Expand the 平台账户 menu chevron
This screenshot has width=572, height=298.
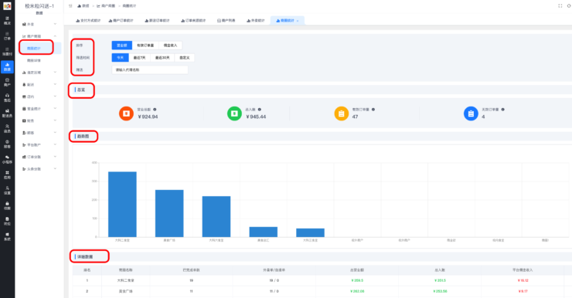pyautogui.click(x=55, y=144)
